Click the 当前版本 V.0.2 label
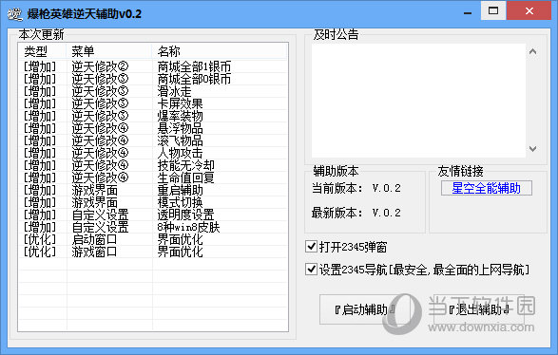Viewport: 558px width, 355px height. [356, 188]
